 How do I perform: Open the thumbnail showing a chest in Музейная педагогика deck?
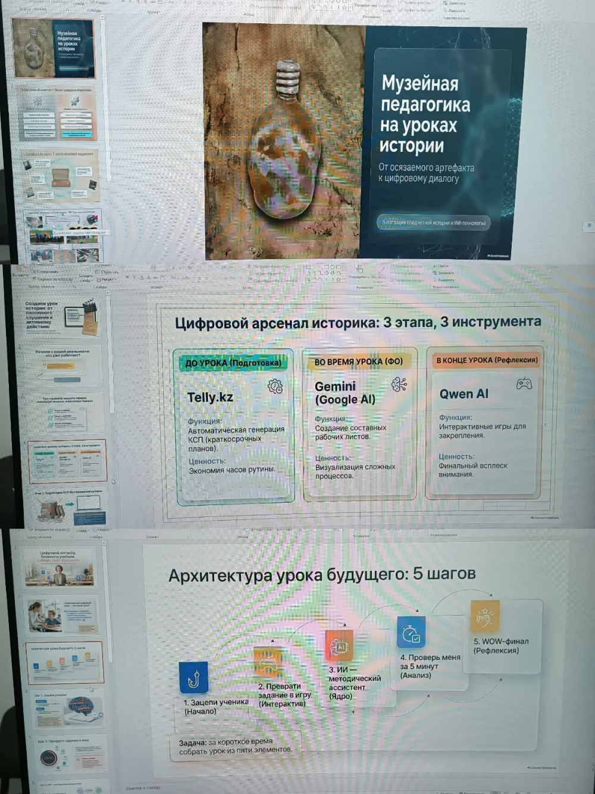pyautogui.click(x=60, y=175)
